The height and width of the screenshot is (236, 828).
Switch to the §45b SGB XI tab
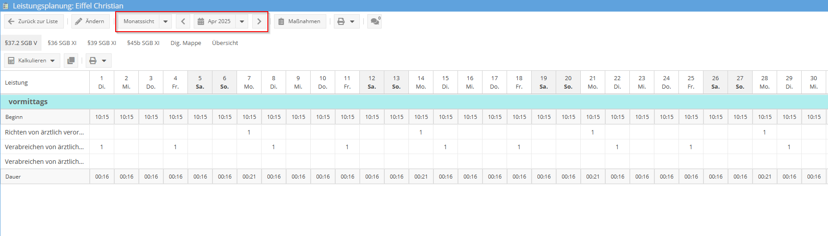[143, 43]
